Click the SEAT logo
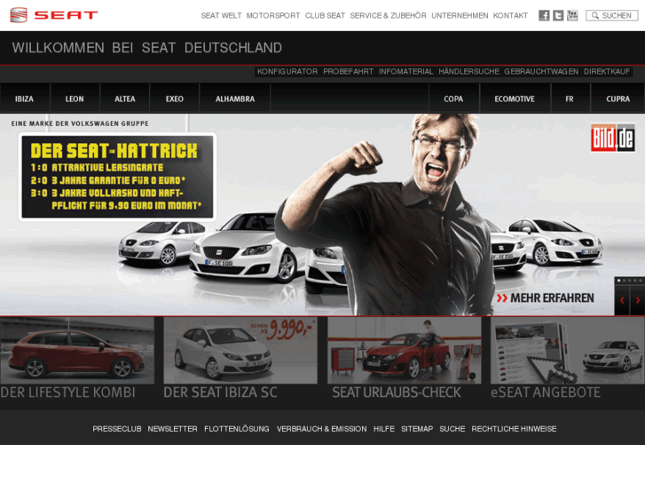Image resolution: width=645 pixels, height=484 pixels. tap(54, 15)
